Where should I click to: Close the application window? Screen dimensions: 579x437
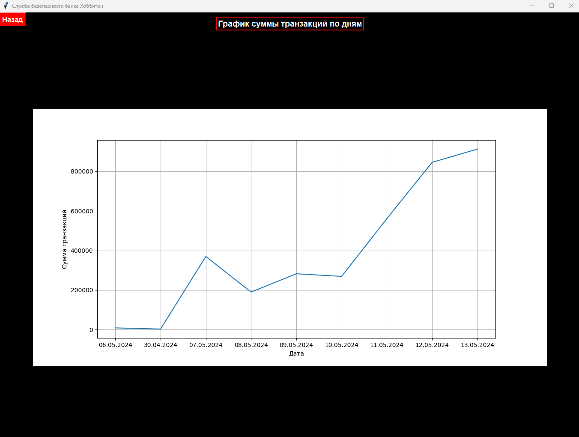click(571, 6)
